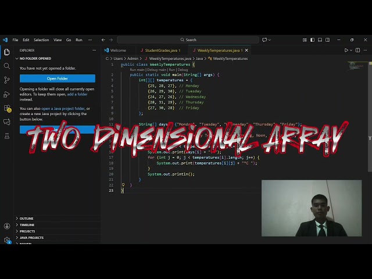Image resolution: width=372 pixels, height=279 pixels.
Task: Open editor More Actions ellipsis
Action: tap(366, 51)
